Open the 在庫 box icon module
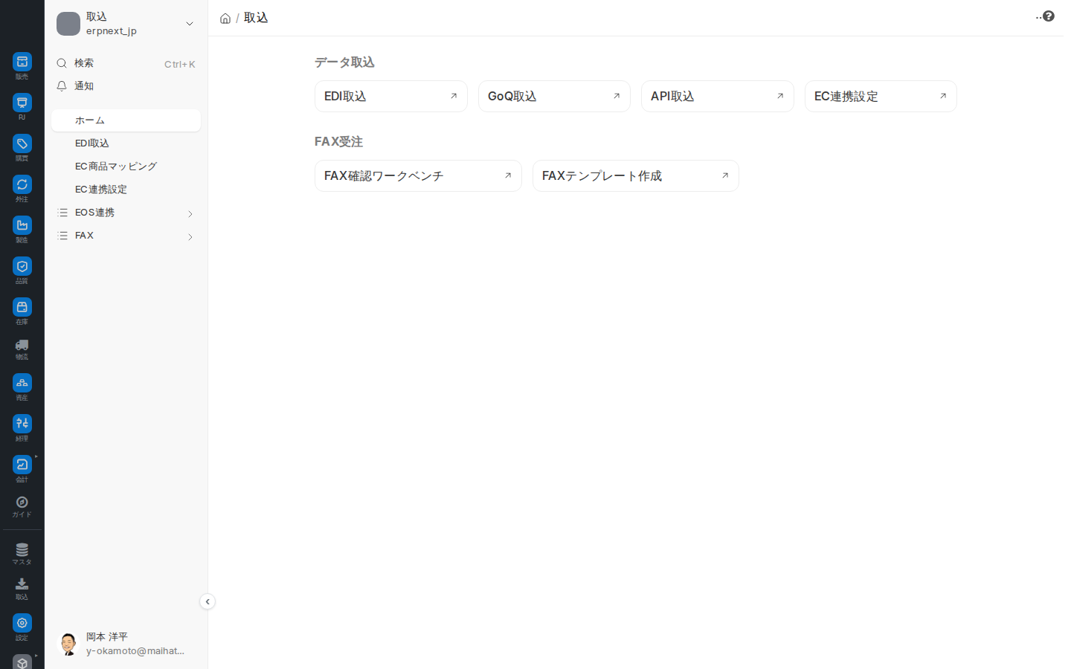This screenshot has height=669, width=1071. (22, 307)
